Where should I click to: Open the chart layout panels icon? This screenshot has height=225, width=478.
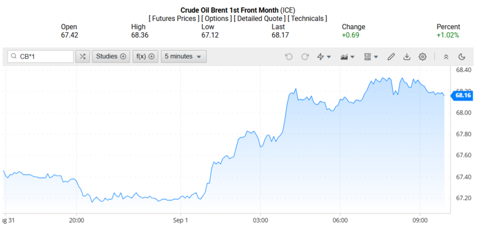[x=371, y=57]
